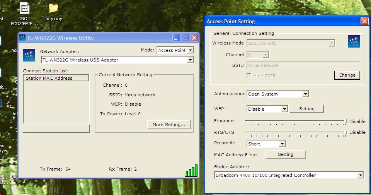Click the TL-WN322G Wireless Utility title bar icon
The height and width of the screenshot is (195, 371).
click(x=22, y=38)
